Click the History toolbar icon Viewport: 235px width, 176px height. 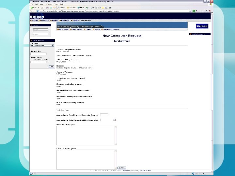coord(87,7)
